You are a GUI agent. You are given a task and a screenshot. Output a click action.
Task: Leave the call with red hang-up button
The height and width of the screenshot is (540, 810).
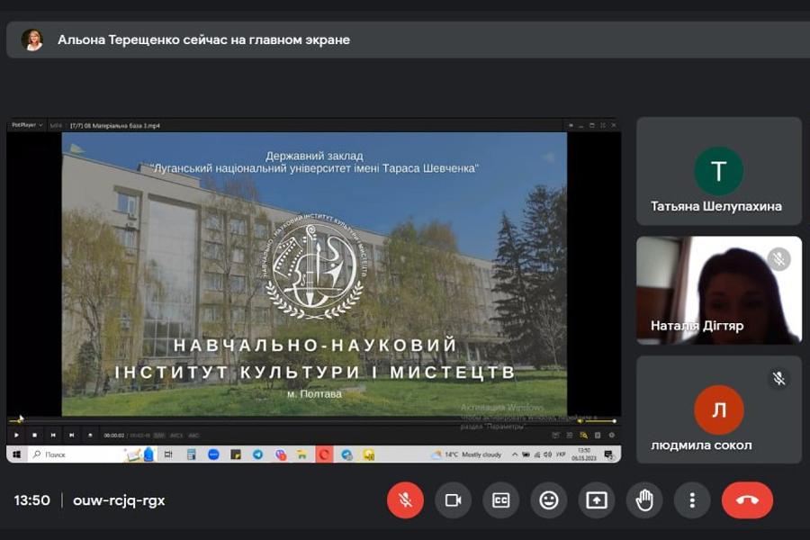[747, 499]
